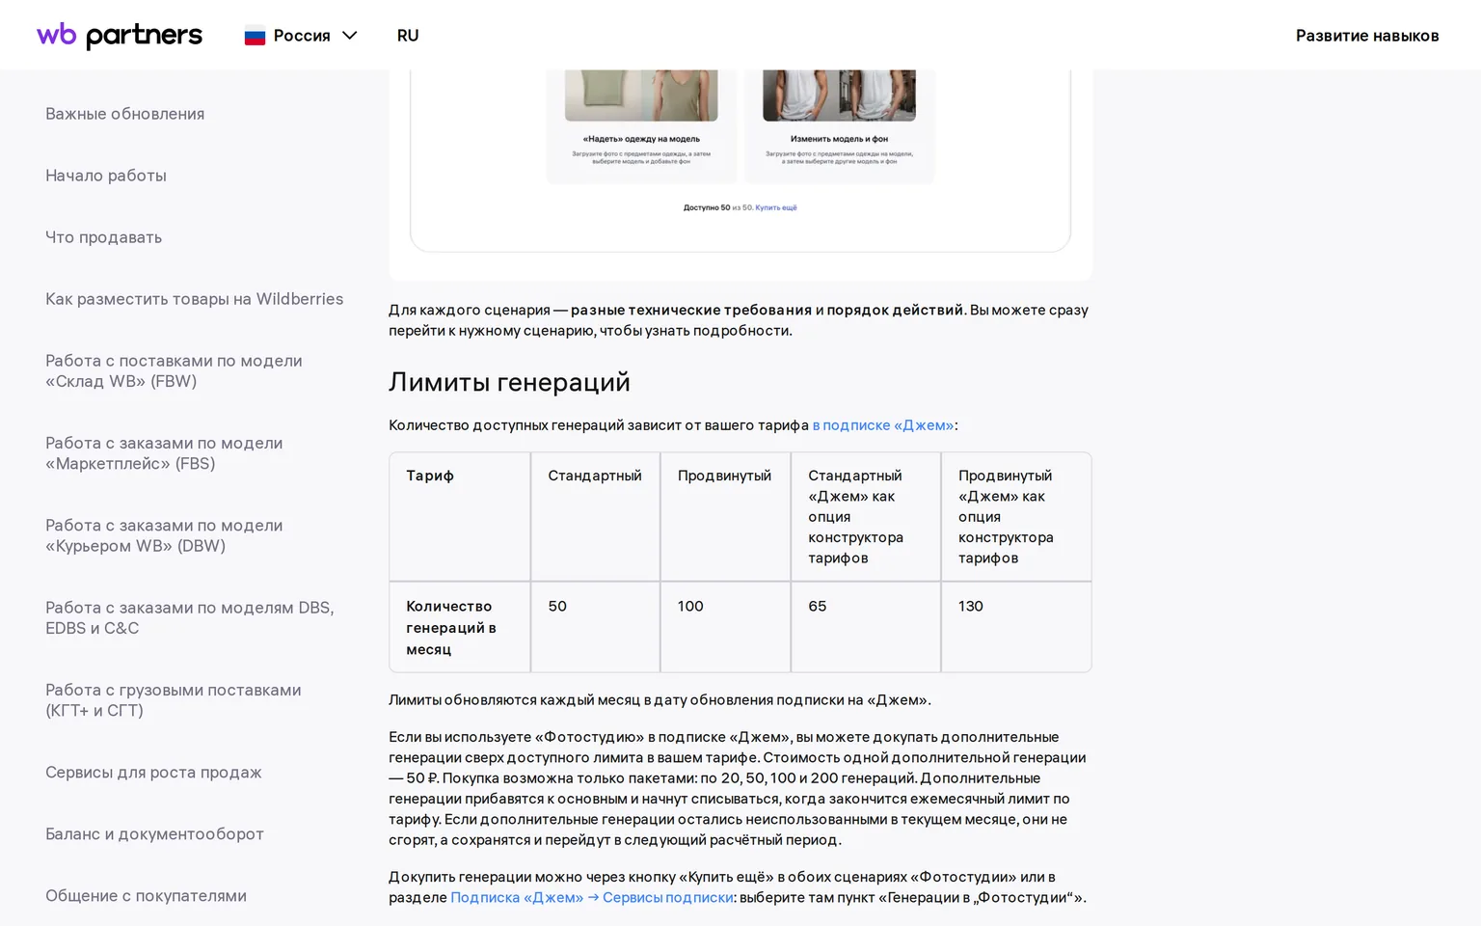Open Работа с поставками «Склад WB» (FBW)

pyautogui.click(x=175, y=371)
